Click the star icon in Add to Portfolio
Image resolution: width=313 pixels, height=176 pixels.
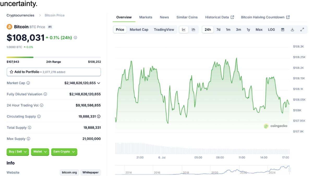pyautogui.click(x=11, y=72)
